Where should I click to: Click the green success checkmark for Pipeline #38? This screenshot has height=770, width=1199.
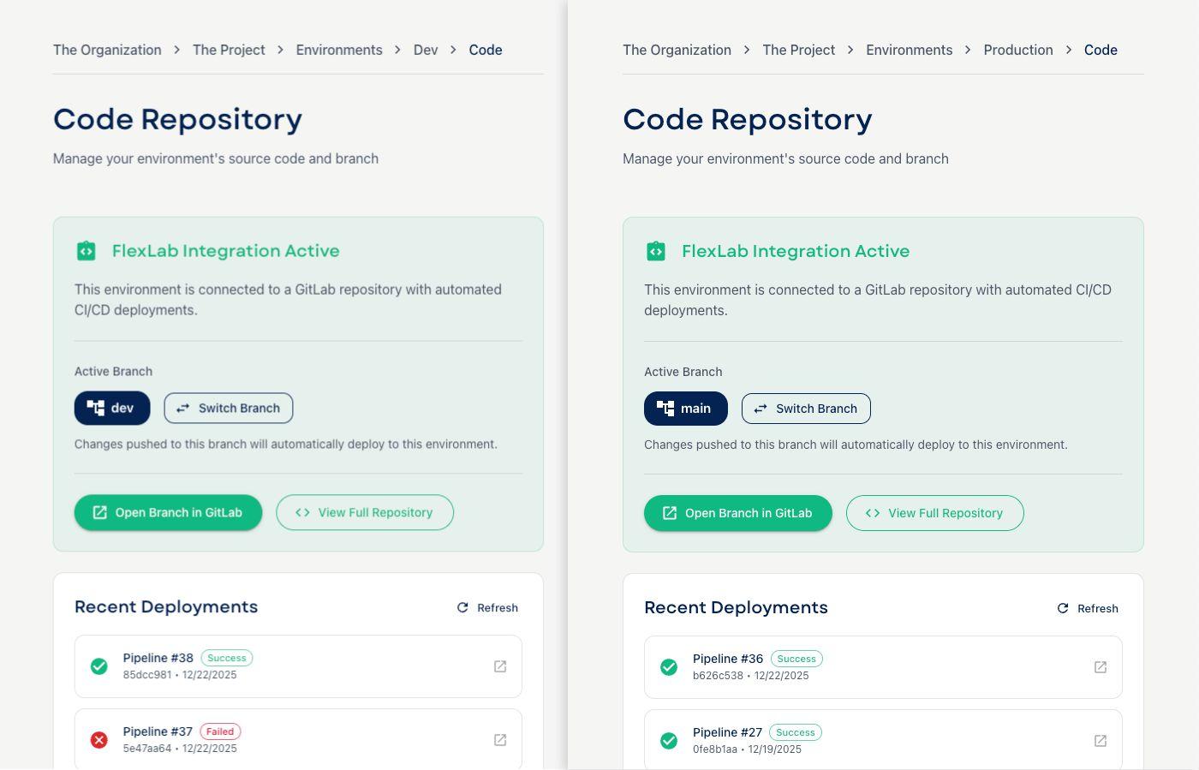[99, 666]
